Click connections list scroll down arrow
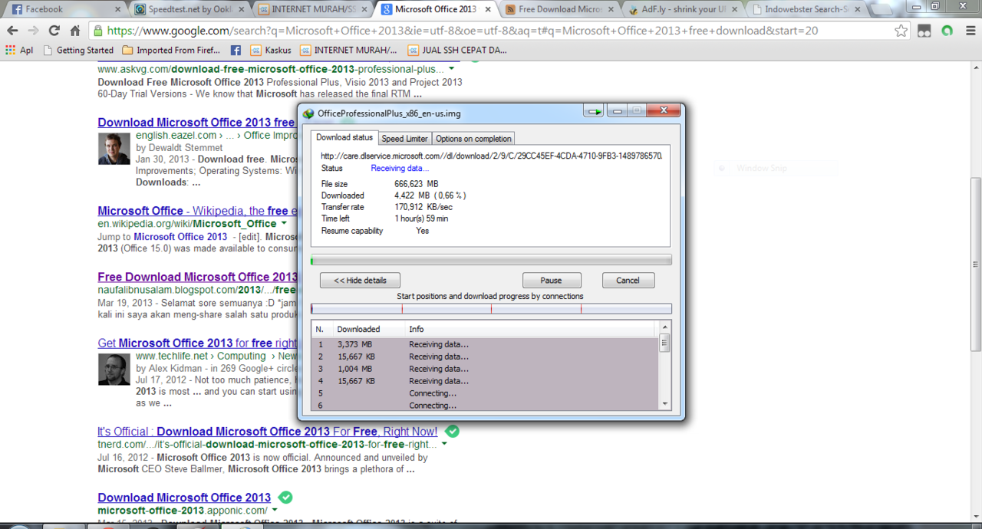982x529 pixels. click(665, 404)
